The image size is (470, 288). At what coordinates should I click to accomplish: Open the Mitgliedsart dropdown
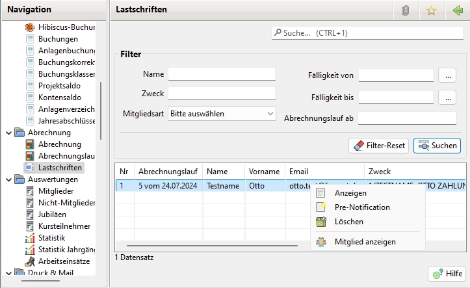coord(222,114)
